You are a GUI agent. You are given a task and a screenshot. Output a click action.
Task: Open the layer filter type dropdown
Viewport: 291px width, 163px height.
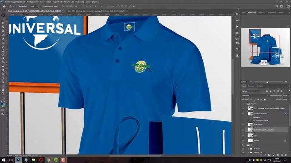point(251,91)
